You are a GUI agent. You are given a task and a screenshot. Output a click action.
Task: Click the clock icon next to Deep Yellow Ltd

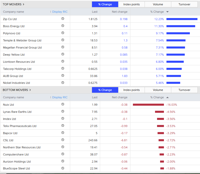coord(63,54)
